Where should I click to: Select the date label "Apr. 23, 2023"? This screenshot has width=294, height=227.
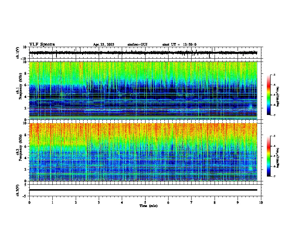click(x=104, y=45)
